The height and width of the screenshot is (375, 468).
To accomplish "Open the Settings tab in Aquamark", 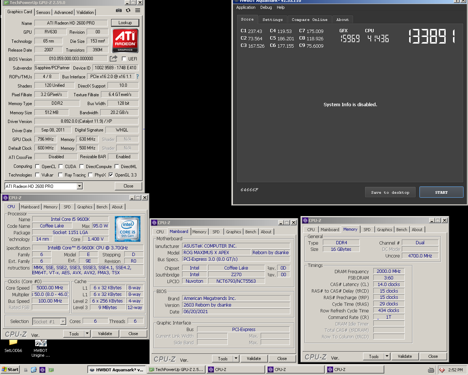I will tap(272, 20).
